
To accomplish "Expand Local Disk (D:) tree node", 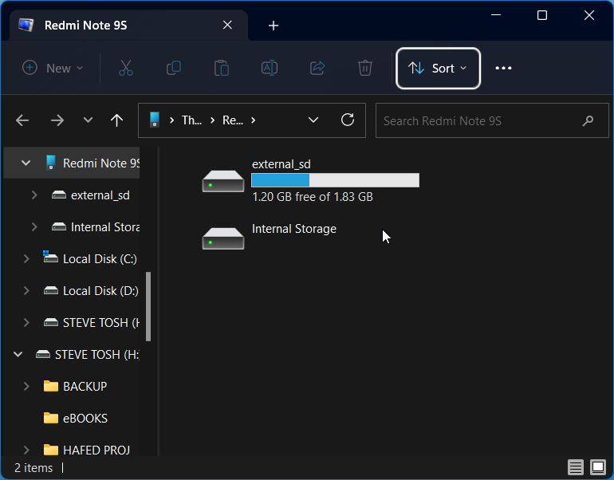I will pyautogui.click(x=26, y=290).
